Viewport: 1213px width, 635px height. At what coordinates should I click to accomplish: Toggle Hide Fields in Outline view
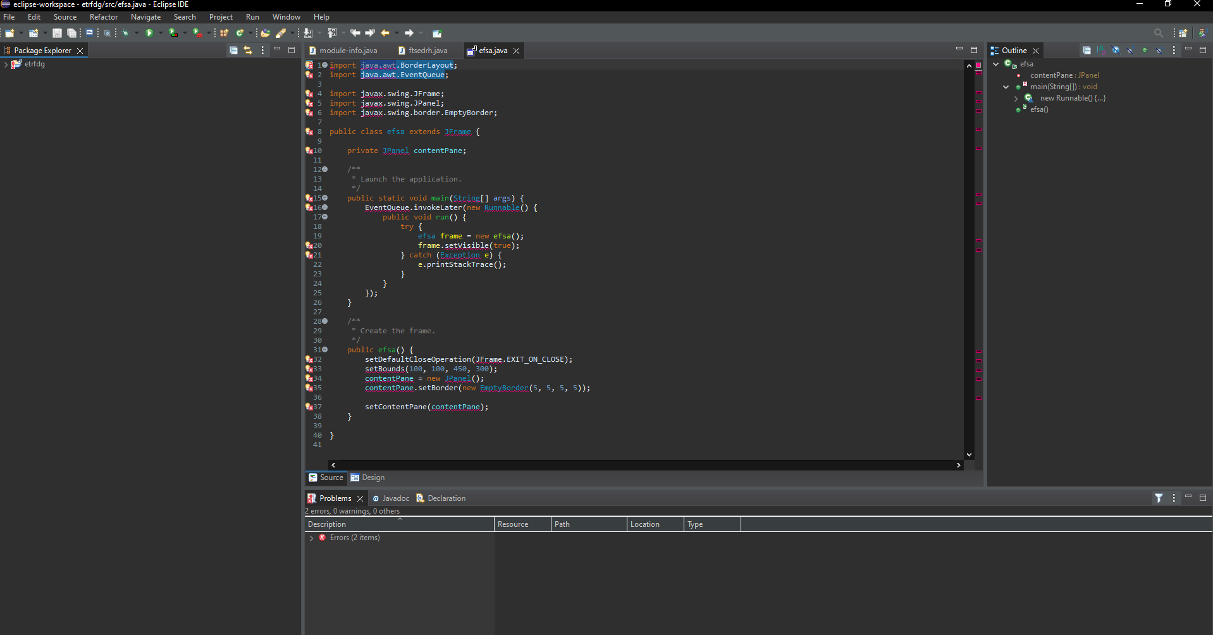pyautogui.click(x=1116, y=51)
